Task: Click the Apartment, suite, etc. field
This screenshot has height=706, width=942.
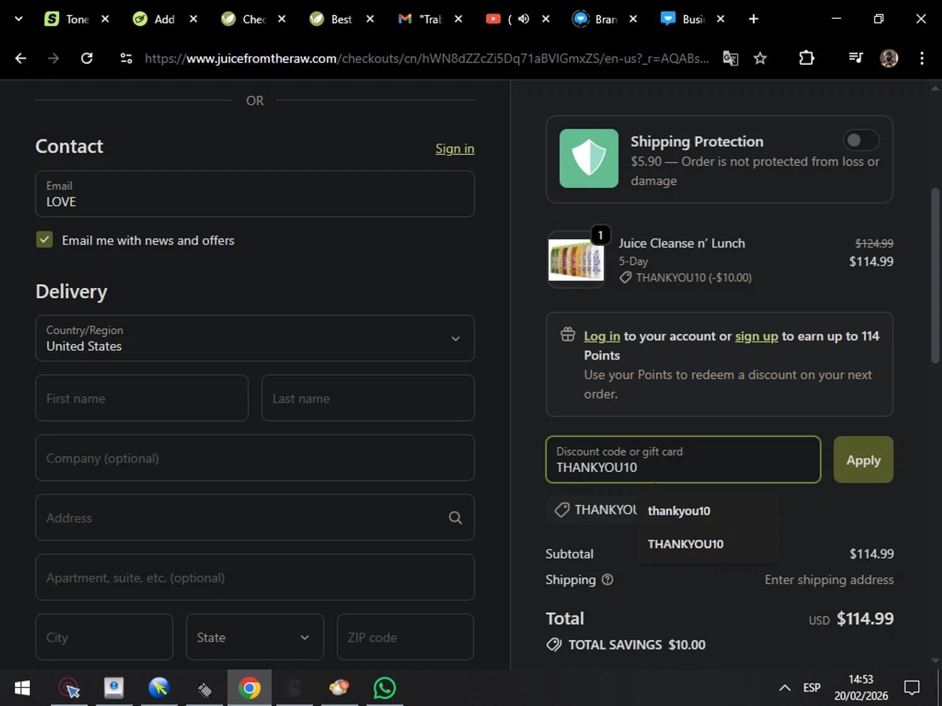Action: [255, 577]
